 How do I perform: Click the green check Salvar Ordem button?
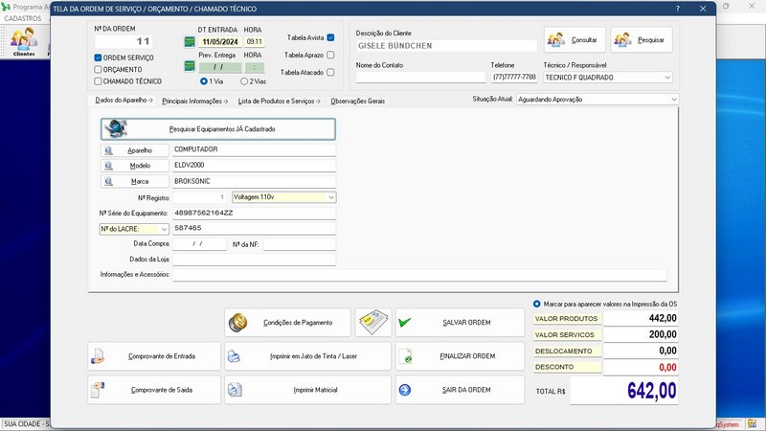[458, 323]
